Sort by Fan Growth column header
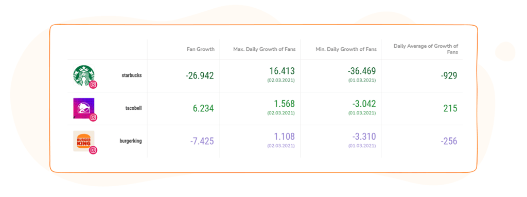 [201, 49]
